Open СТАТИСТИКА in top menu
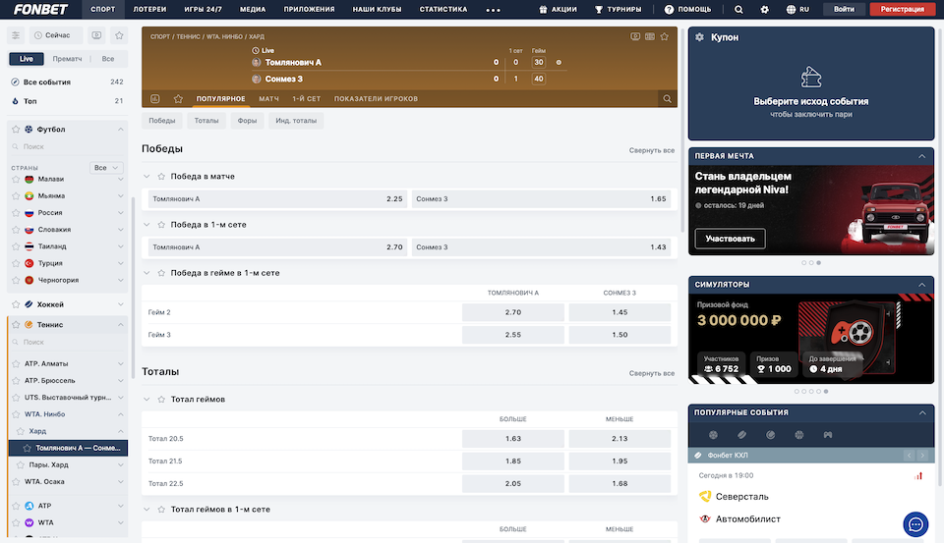944x543 pixels. [x=443, y=10]
